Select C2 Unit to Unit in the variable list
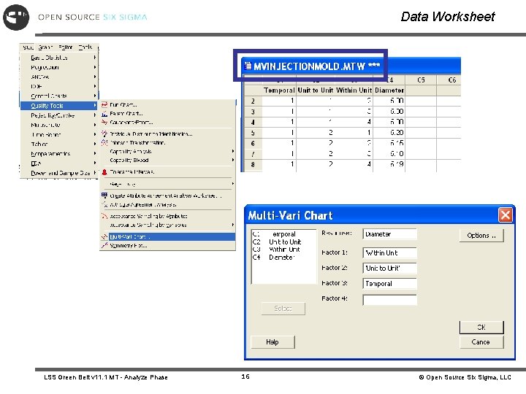Viewport: 526px width, 394px height. tap(283, 242)
